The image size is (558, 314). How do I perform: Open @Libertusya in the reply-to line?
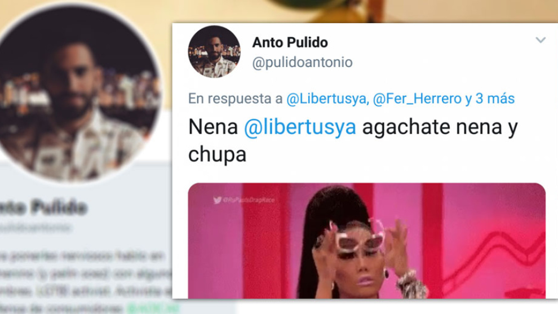(x=327, y=99)
